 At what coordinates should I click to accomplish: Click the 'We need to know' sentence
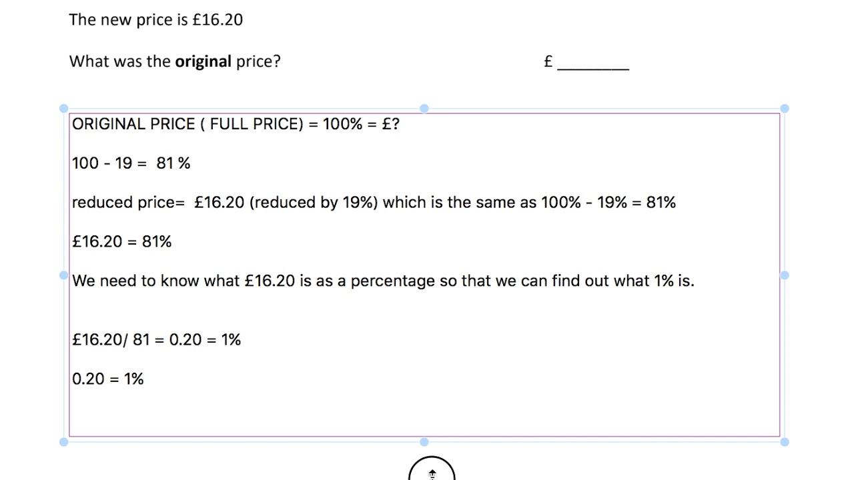[x=383, y=281]
